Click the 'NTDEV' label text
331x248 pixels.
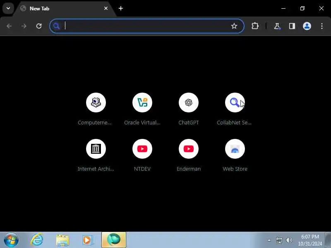[x=142, y=169]
